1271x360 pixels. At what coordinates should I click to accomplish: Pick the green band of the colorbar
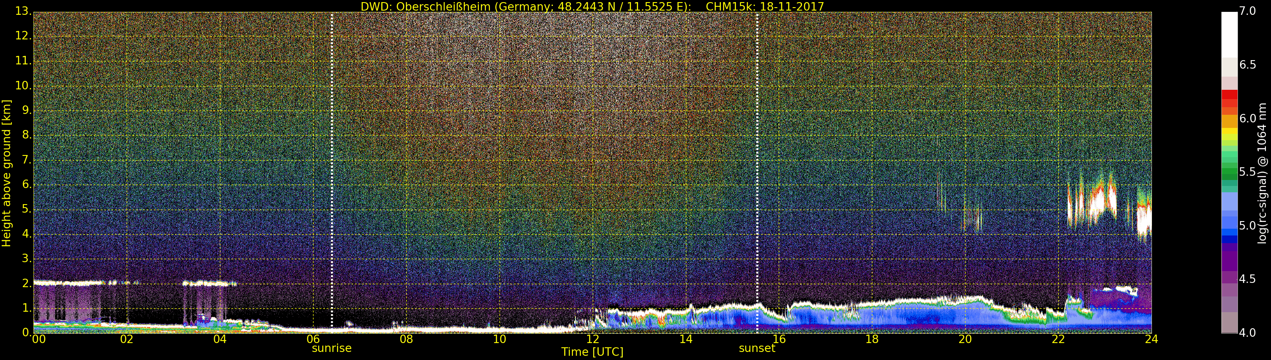[x=1229, y=170]
